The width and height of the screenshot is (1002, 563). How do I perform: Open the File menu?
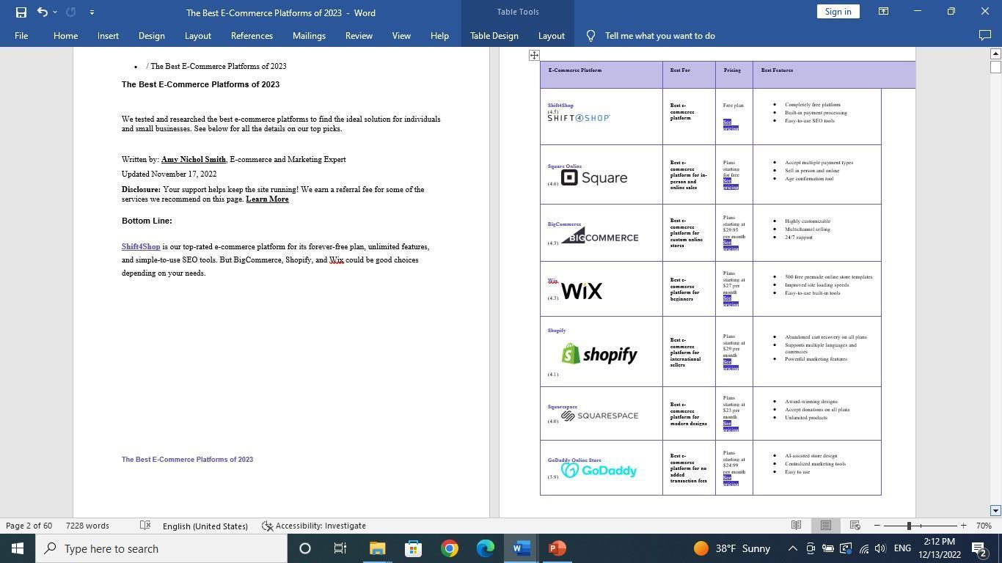pos(21,36)
